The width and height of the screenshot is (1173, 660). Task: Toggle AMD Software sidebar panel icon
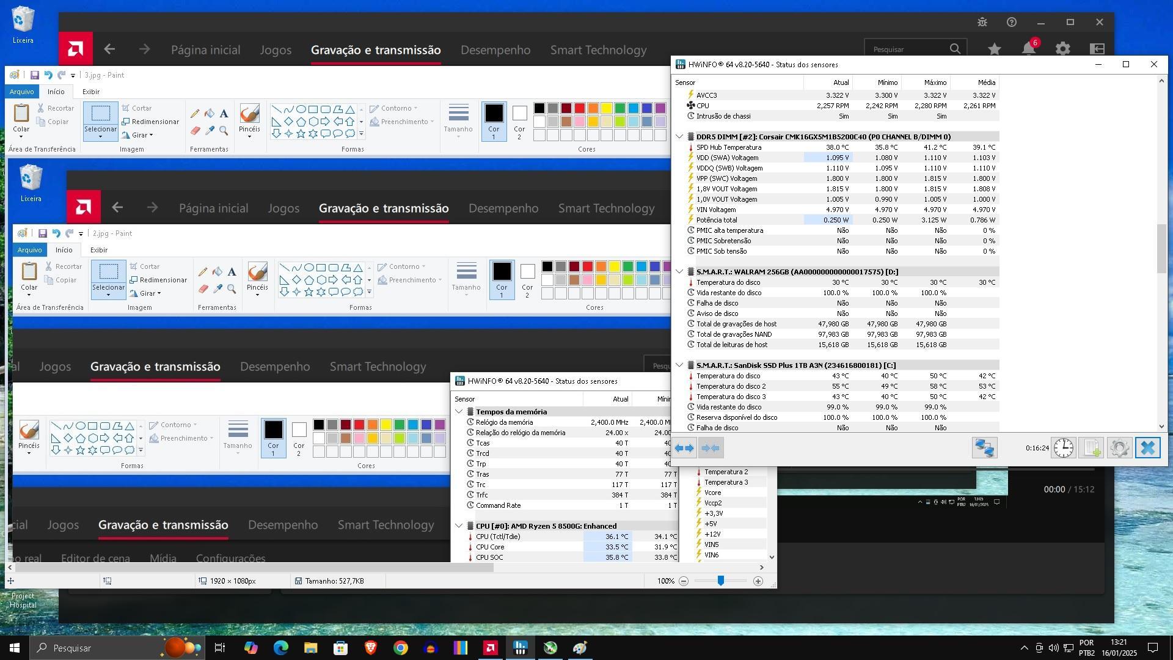[1097, 49]
